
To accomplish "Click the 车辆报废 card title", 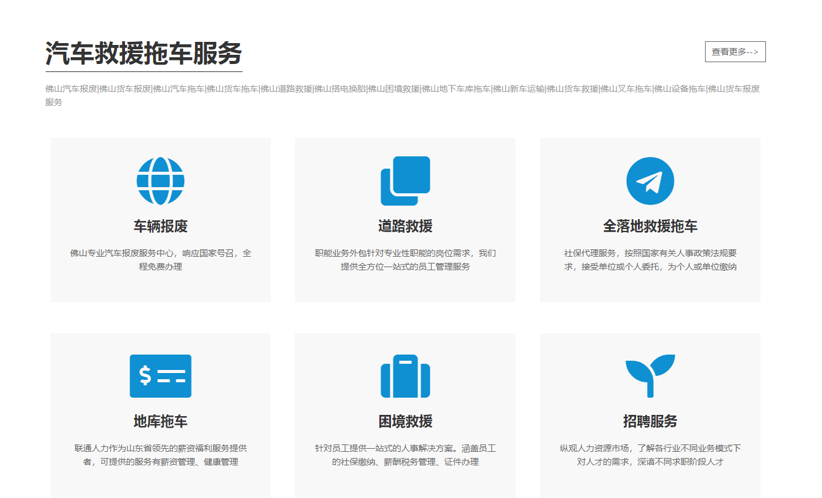I will [161, 225].
